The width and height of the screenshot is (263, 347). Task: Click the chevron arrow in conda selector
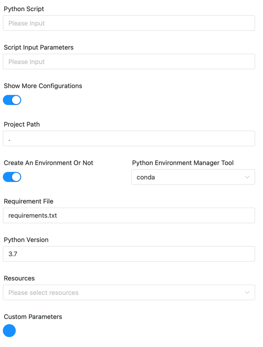coord(247,177)
